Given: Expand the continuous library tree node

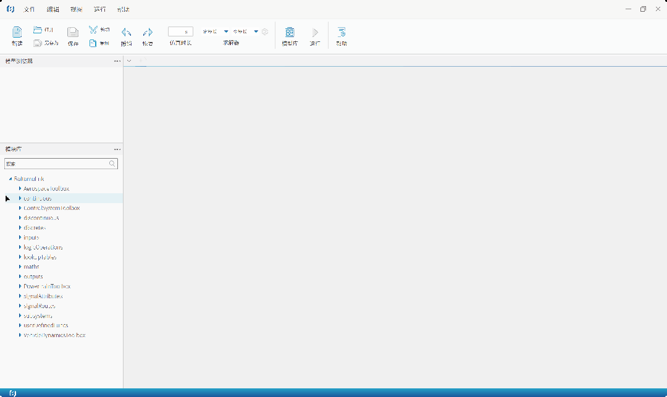Looking at the screenshot, I should coord(20,198).
